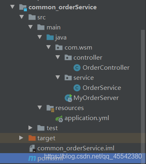Image resolution: width=146 pixels, height=164 pixels.
Task: Click the blue java source root icon
Action: 50,37
